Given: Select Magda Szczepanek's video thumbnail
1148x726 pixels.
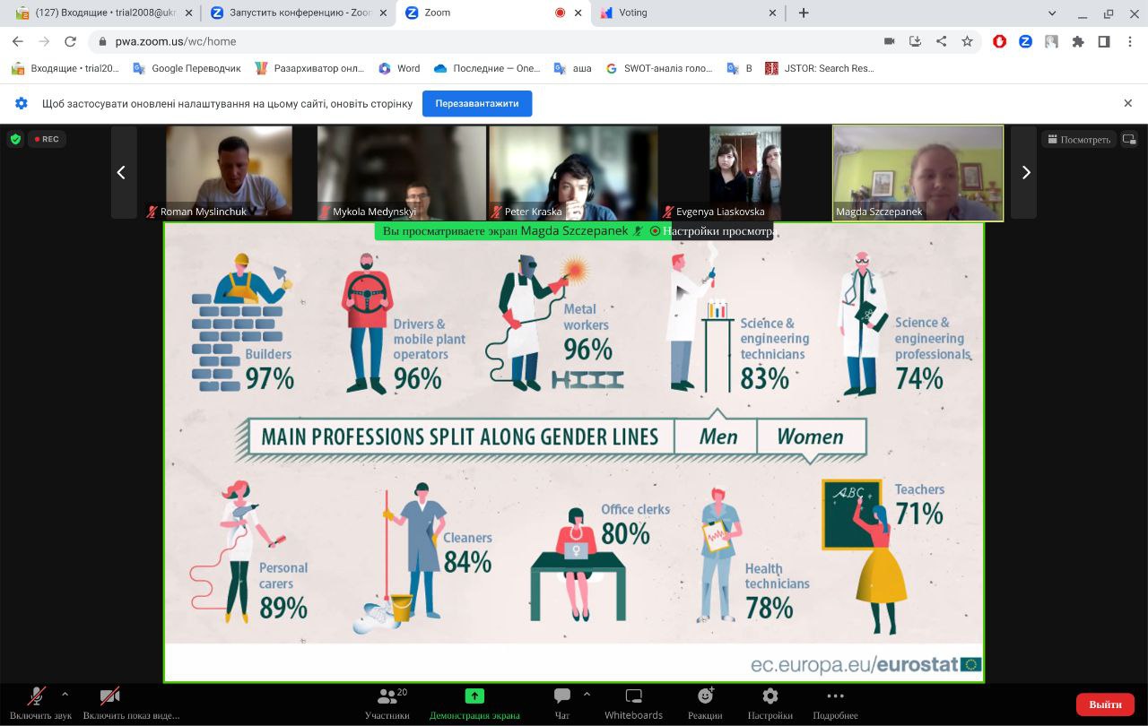Looking at the screenshot, I should (x=918, y=173).
